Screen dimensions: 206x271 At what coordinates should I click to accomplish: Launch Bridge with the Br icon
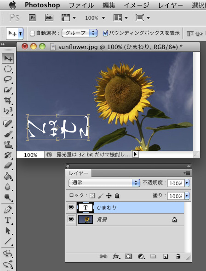[x=32, y=18]
